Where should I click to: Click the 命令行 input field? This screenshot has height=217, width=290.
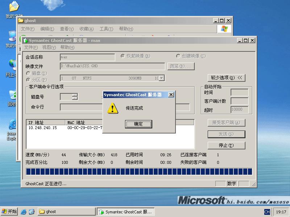tap(125, 107)
